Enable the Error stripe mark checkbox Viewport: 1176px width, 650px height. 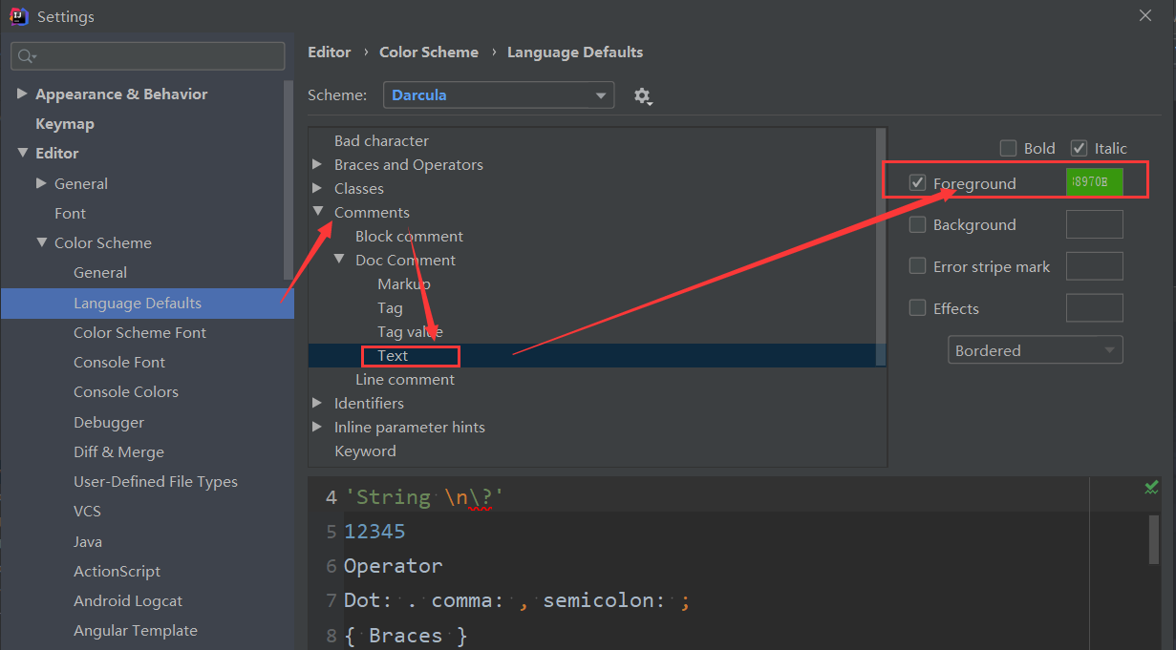(917, 266)
